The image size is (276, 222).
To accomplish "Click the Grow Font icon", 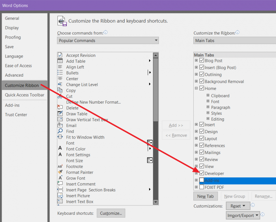I will point(60,178).
